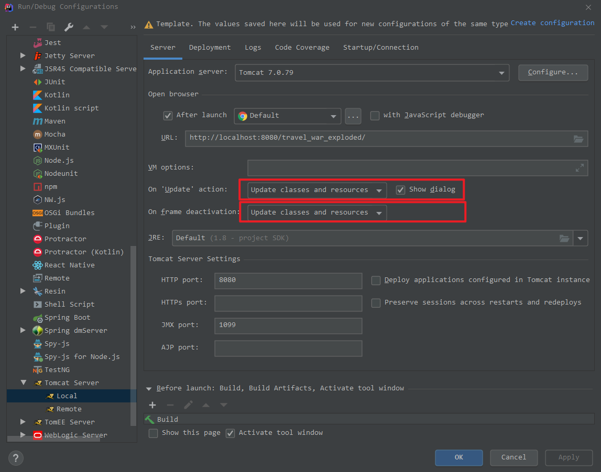The image size is (601, 472).
Task: Open the On frame deactivation dropdown
Action: point(317,212)
